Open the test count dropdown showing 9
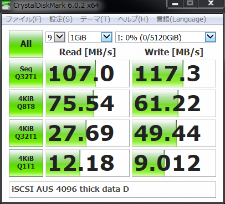Viewport: 225px width, 204px height. pos(55,38)
